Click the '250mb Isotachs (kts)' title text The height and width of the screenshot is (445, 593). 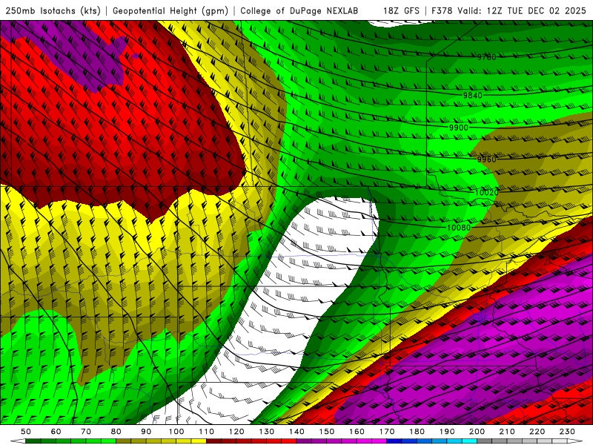(53, 11)
